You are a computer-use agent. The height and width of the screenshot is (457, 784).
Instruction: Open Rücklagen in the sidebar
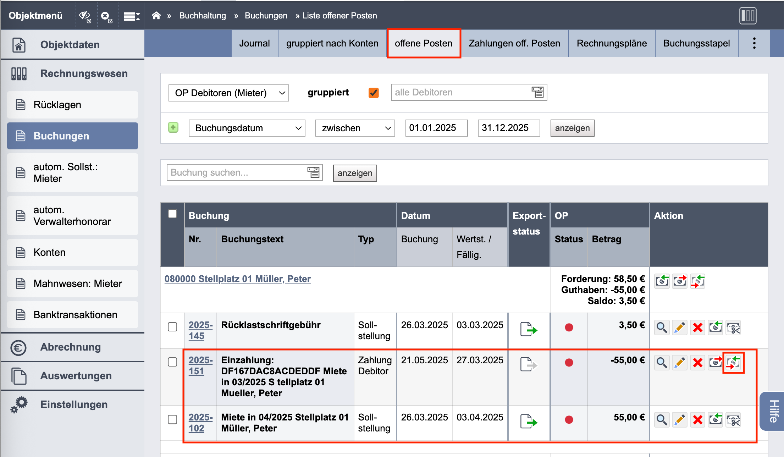72,105
